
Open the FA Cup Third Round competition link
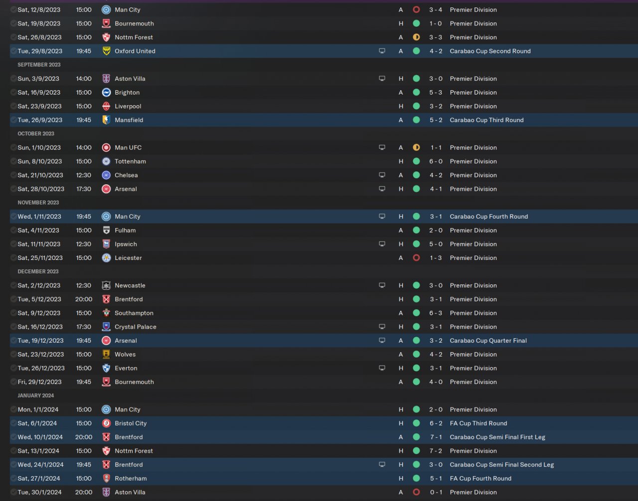478,423
